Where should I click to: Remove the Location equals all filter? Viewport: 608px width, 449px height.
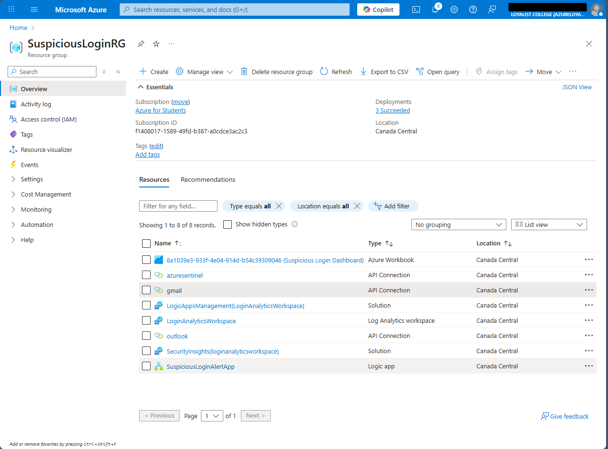(357, 206)
